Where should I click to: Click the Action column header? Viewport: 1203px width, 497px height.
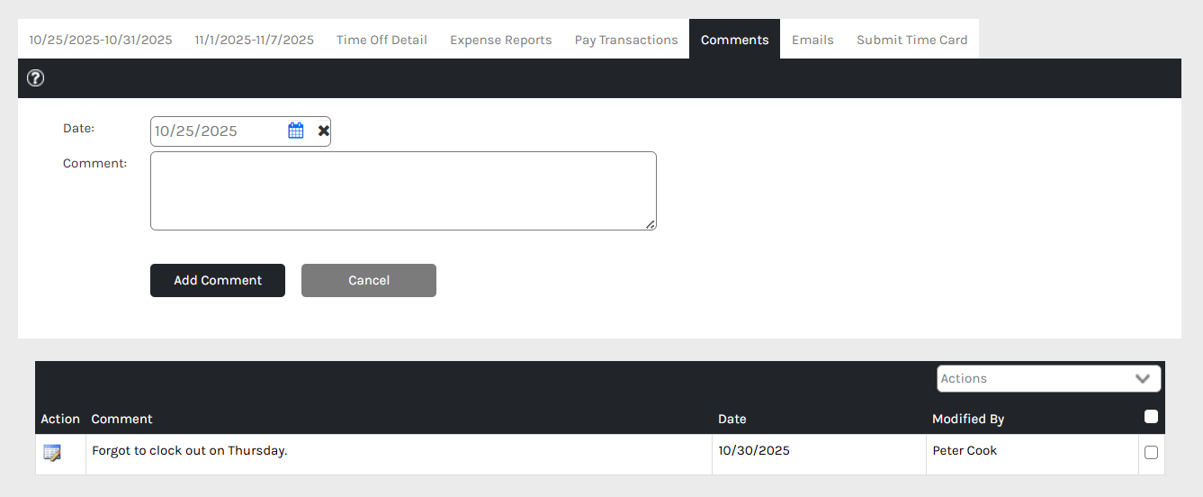(60, 419)
